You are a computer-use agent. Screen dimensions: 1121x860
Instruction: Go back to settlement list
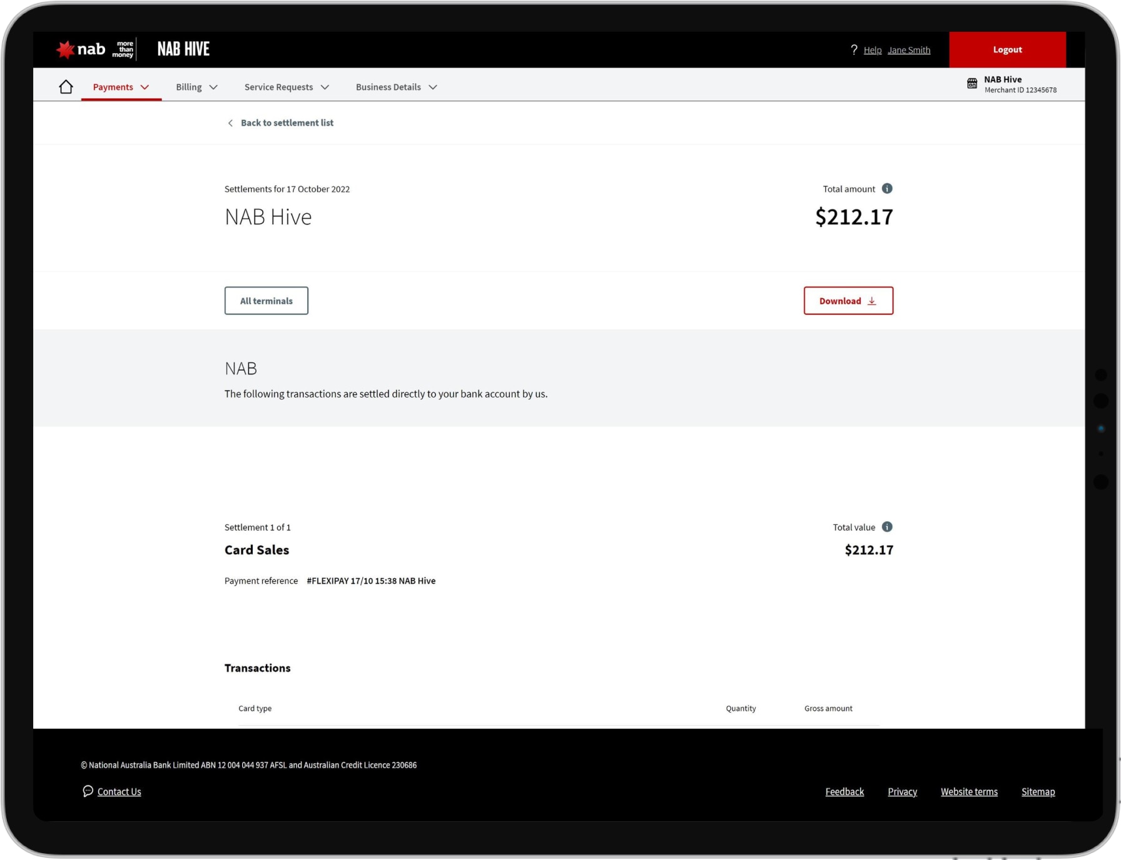(287, 123)
